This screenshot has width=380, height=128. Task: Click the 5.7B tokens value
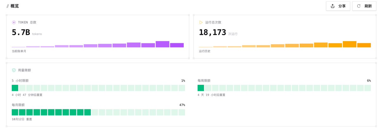coord(21,32)
